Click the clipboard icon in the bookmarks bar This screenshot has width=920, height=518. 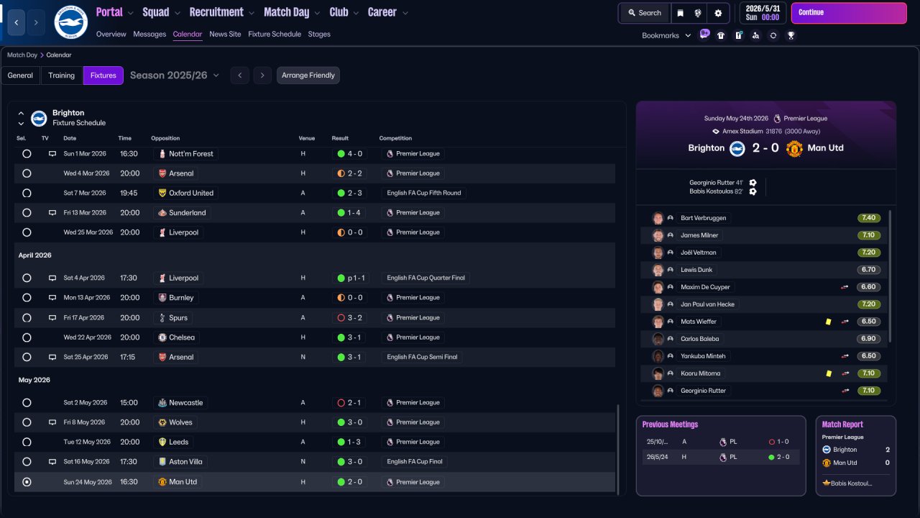738,35
